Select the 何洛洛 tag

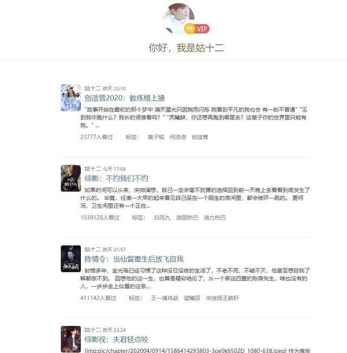pos(178,137)
